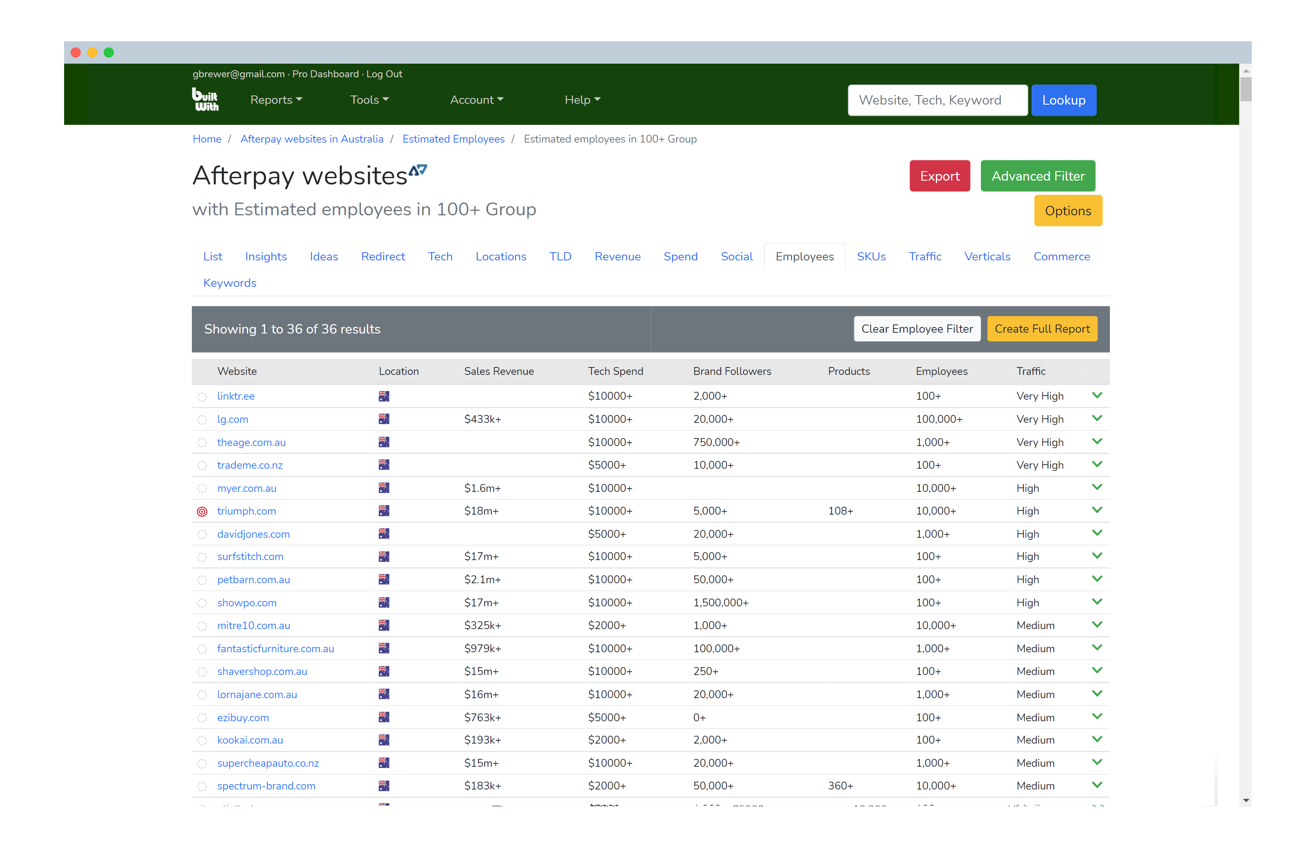Click the green maximize window button
1315x849 pixels.
coord(109,52)
